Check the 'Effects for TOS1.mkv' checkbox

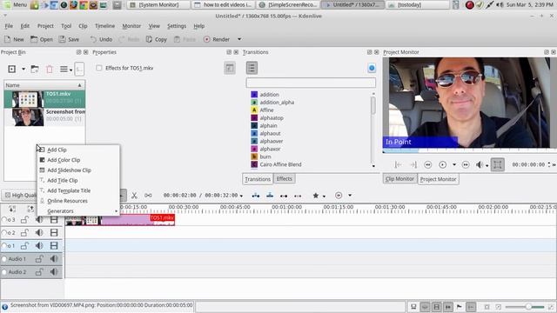pyautogui.click(x=98, y=68)
